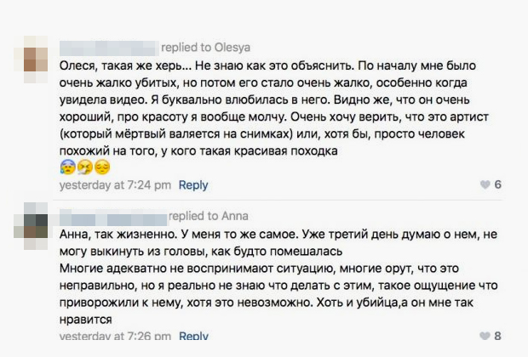The height and width of the screenshot is (357, 528).
Task: Click the sneezing face emoji
Action: point(85,167)
